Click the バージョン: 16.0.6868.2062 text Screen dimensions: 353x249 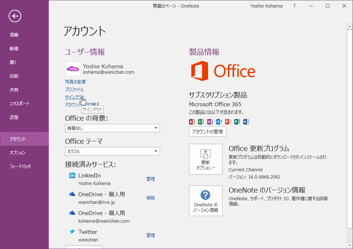point(254,177)
